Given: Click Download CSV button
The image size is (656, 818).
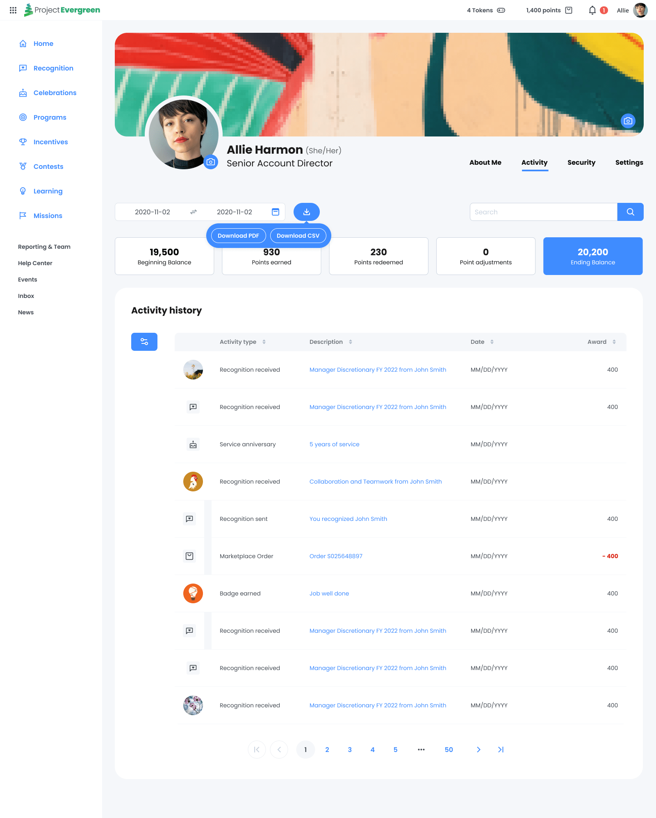Looking at the screenshot, I should (x=298, y=236).
